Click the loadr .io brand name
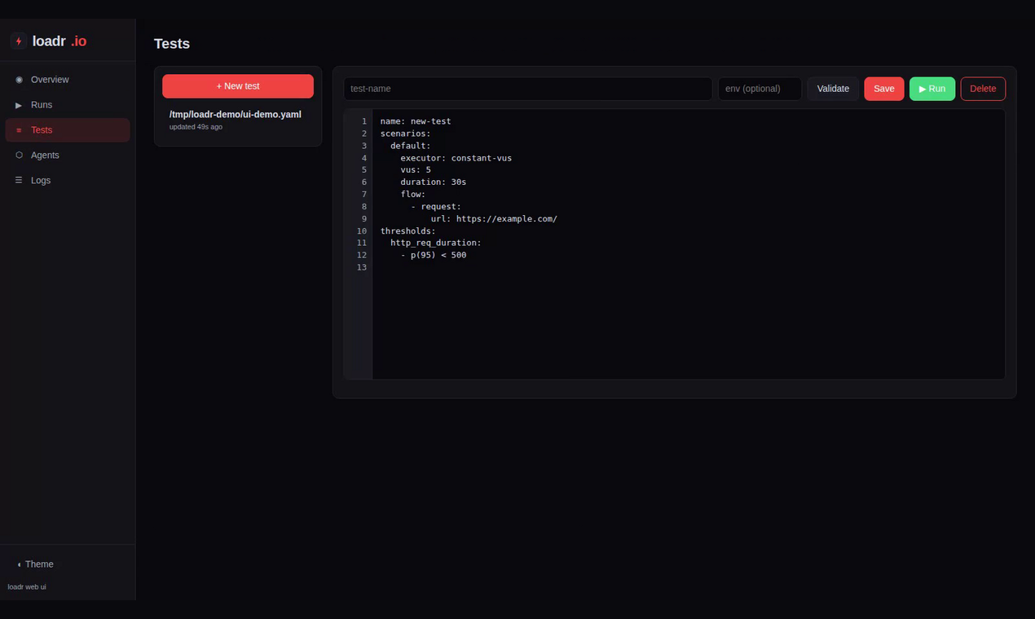The width and height of the screenshot is (1035, 619). pyautogui.click(x=59, y=42)
